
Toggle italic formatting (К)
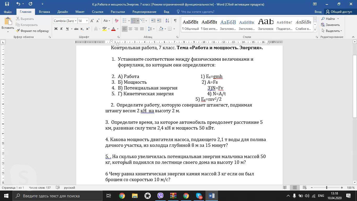(61, 29)
